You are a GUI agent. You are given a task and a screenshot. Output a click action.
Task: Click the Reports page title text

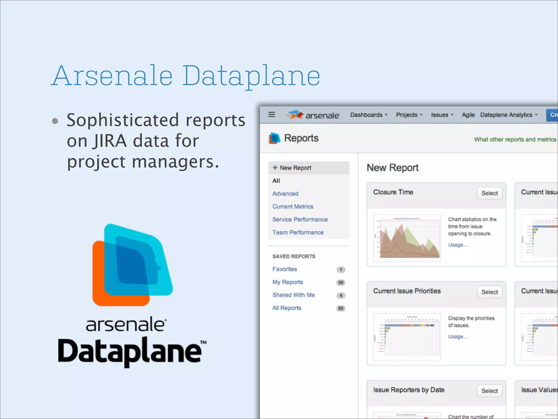pyautogui.click(x=301, y=138)
